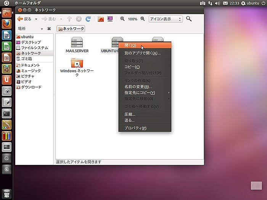Open the 場所 sidebar selector dropdown
This screenshot has width=267, height=200.
pyautogui.click(x=31, y=29)
